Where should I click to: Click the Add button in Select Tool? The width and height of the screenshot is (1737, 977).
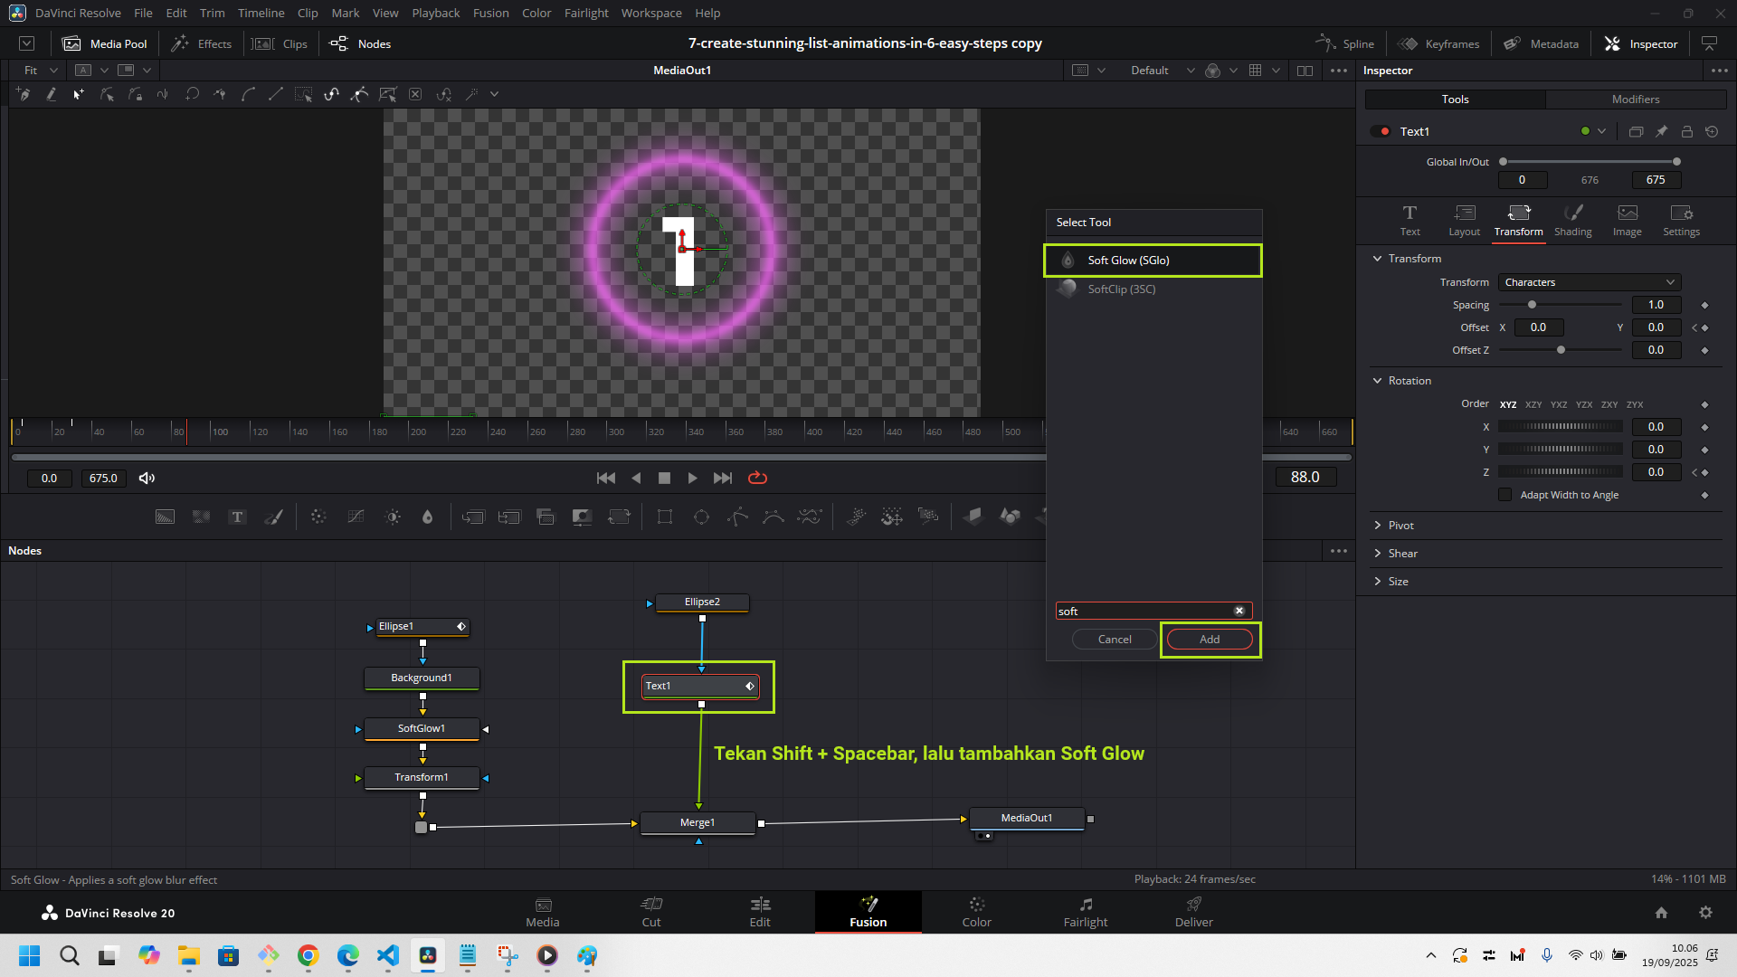pyautogui.click(x=1209, y=640)
